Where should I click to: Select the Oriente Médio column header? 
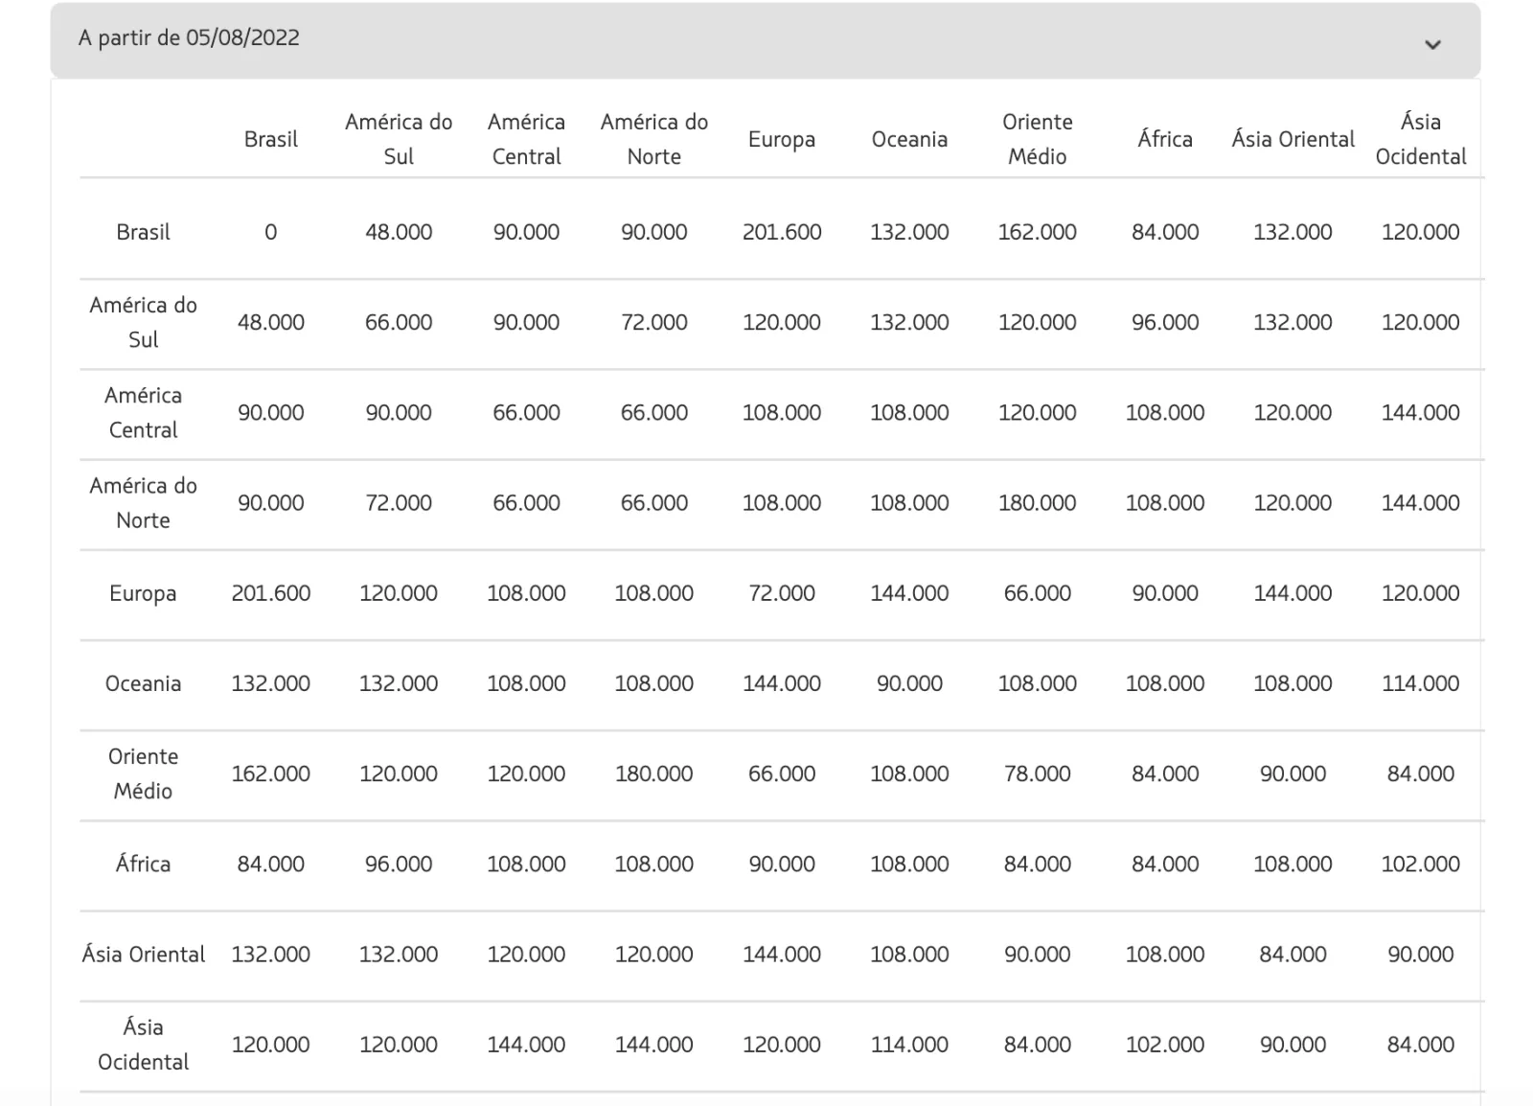[1038, 139]
